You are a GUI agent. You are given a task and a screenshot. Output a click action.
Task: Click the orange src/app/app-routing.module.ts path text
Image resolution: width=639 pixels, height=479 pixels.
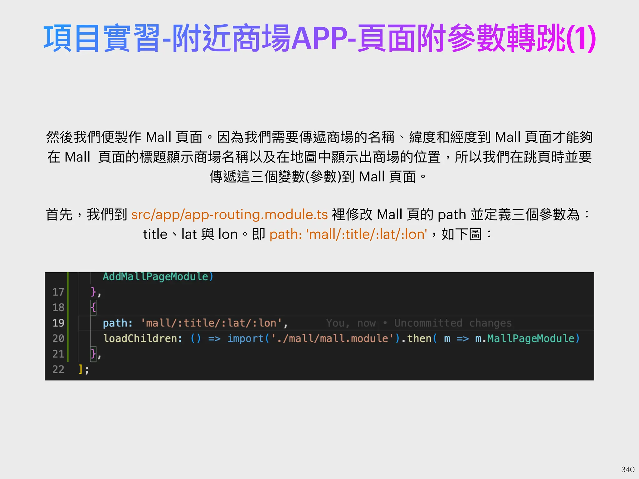(x=229, y=215)
